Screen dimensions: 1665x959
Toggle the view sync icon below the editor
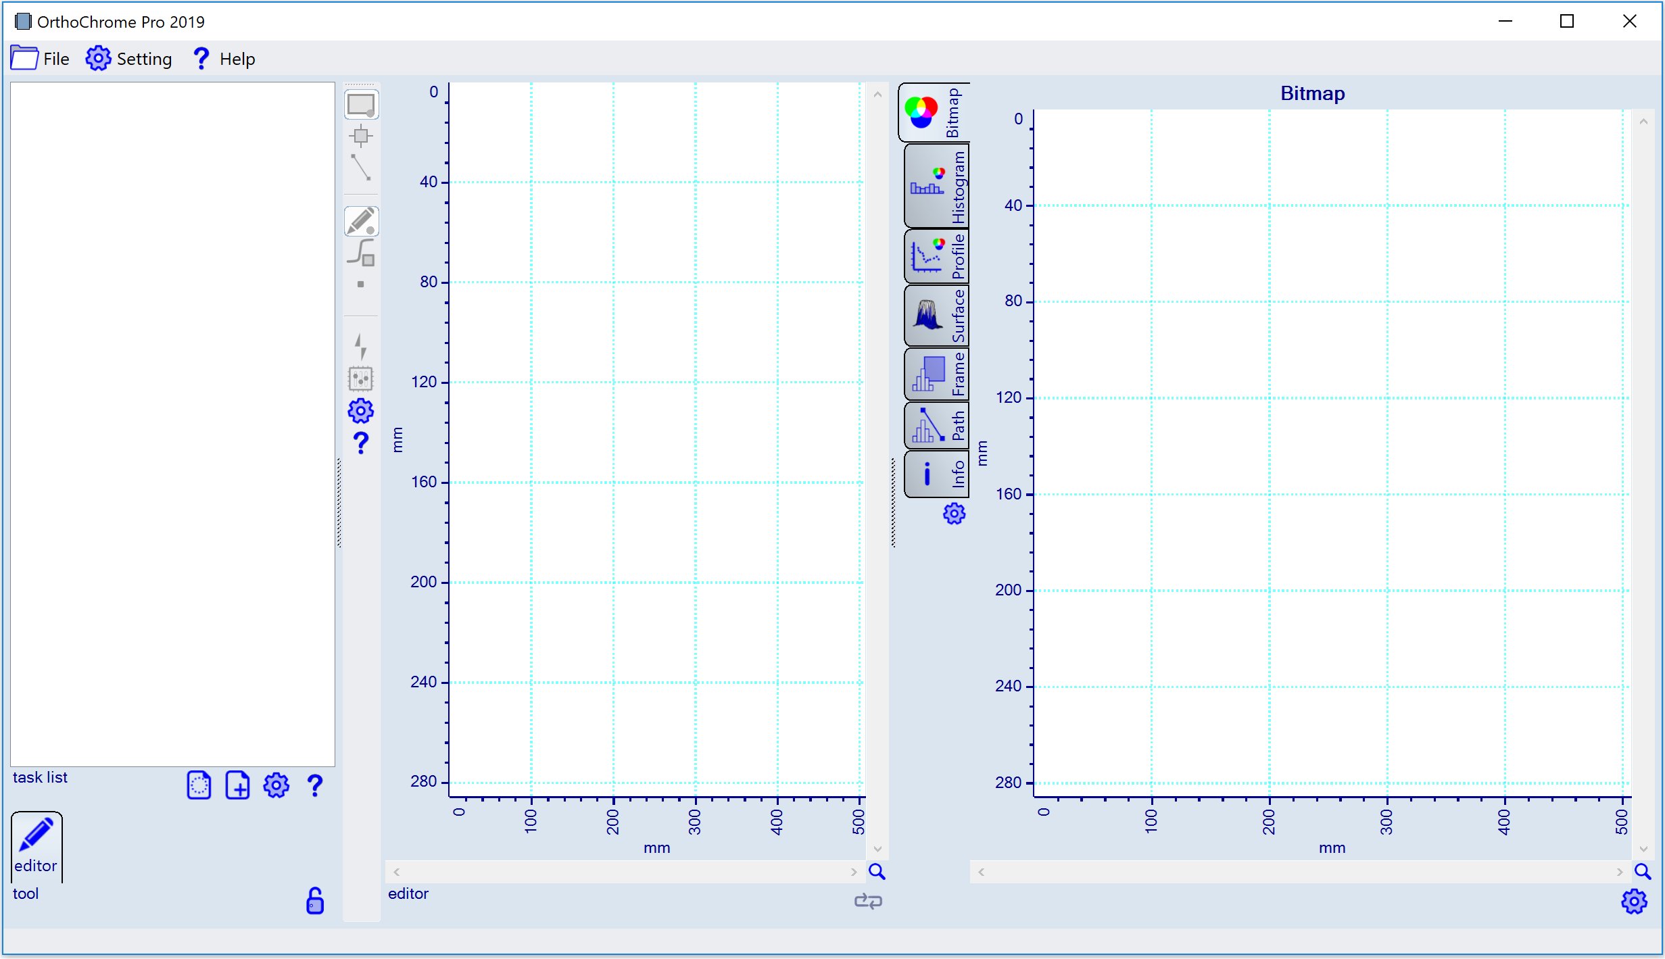tap(869, 901)
